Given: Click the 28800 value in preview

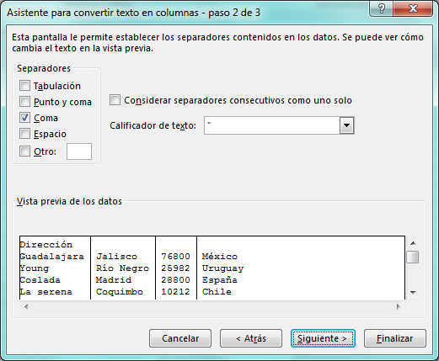Looking at the screenshot, I should [x=175, y=280].
